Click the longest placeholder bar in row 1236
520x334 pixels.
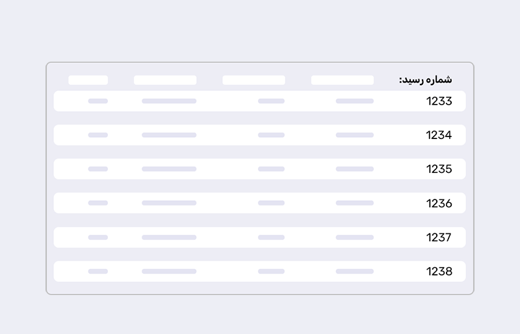point(169,203)
